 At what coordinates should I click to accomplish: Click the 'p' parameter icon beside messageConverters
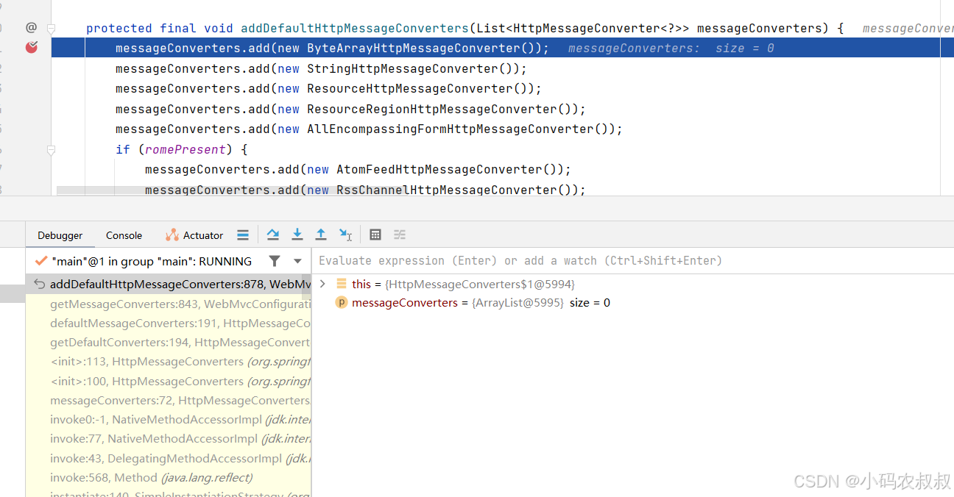tap(342, 303)
